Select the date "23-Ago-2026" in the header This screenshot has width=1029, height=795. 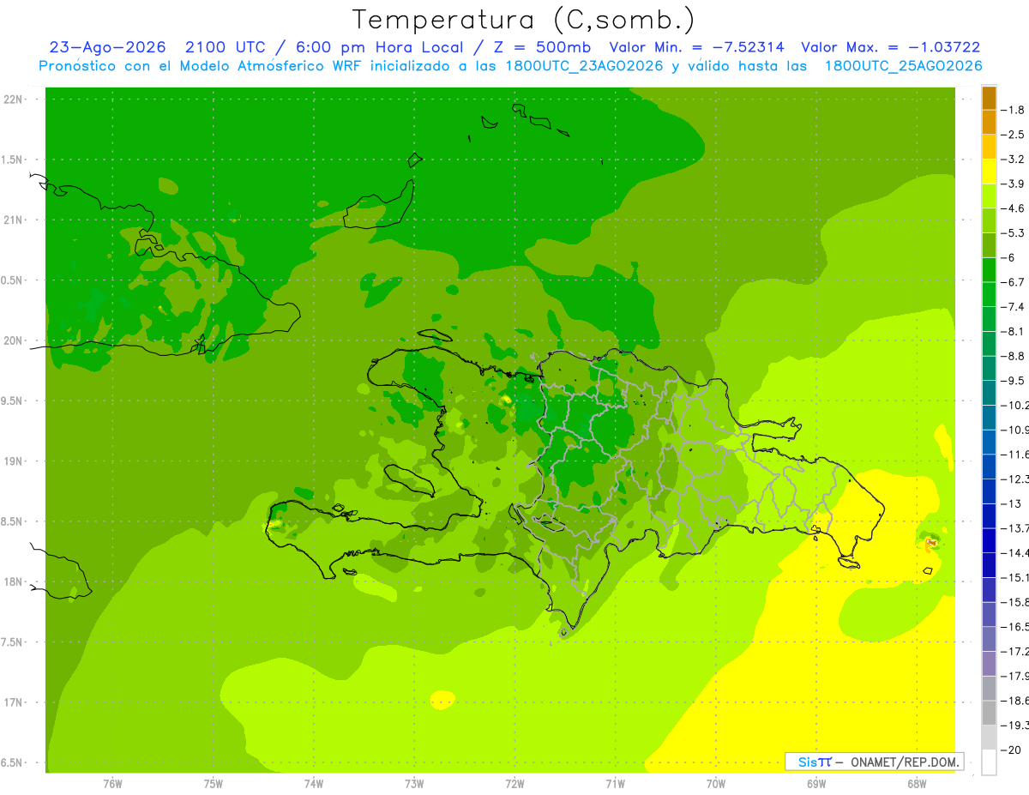[107, 47]
